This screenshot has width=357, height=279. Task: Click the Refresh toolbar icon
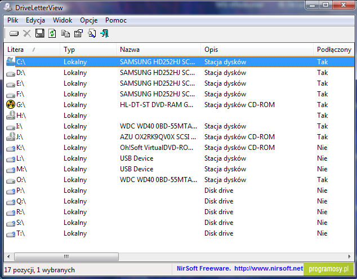coord(52,33)
